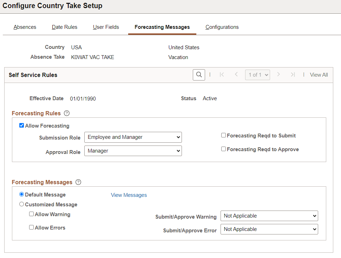Enable Forecasting Reqd to Submit
This screenshot has width=341, height=258.
pos(223,135)
